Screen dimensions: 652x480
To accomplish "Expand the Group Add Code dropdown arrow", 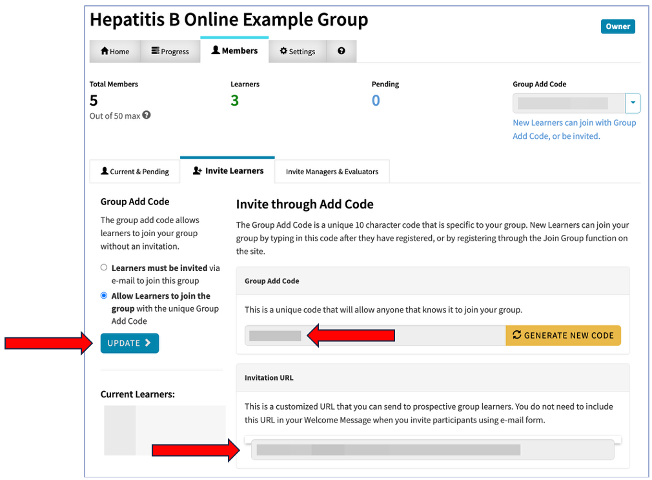I will click(633, 103).
